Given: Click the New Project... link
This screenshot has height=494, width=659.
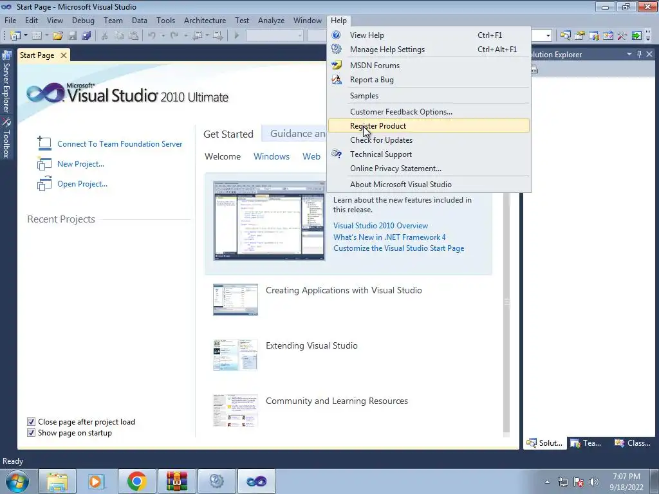Looking at the screenshot, I should click(80, 164).
